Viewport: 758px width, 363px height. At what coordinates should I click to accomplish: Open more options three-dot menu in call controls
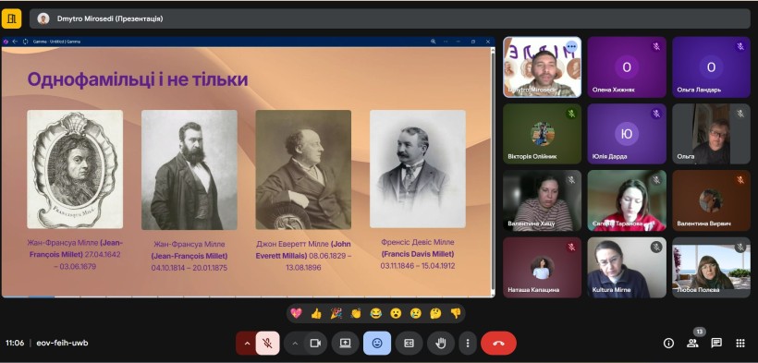pos(468,344)
